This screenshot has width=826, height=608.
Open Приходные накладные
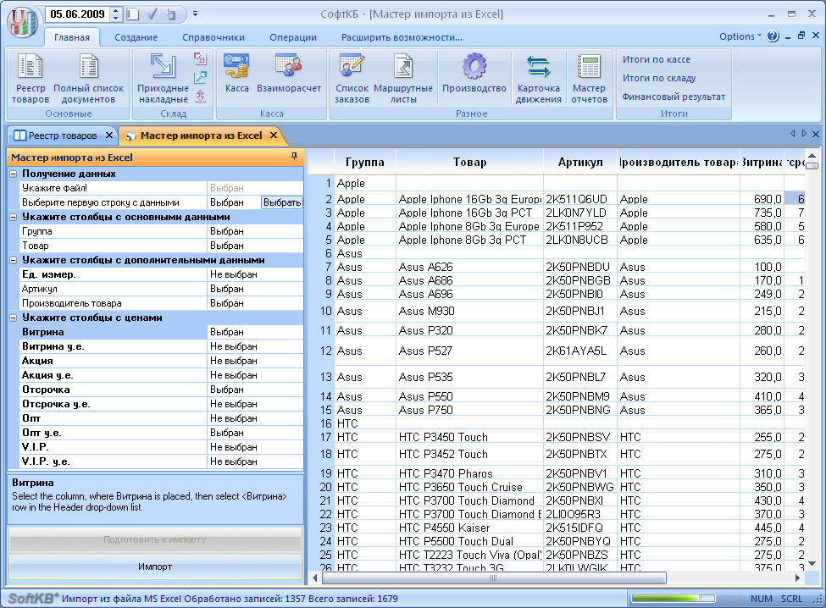163,78
